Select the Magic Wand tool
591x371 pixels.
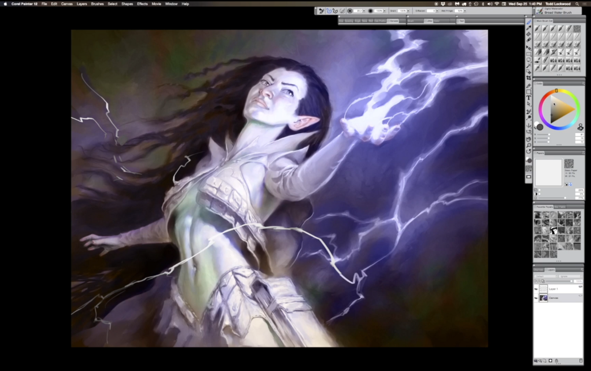click(529, 66)
